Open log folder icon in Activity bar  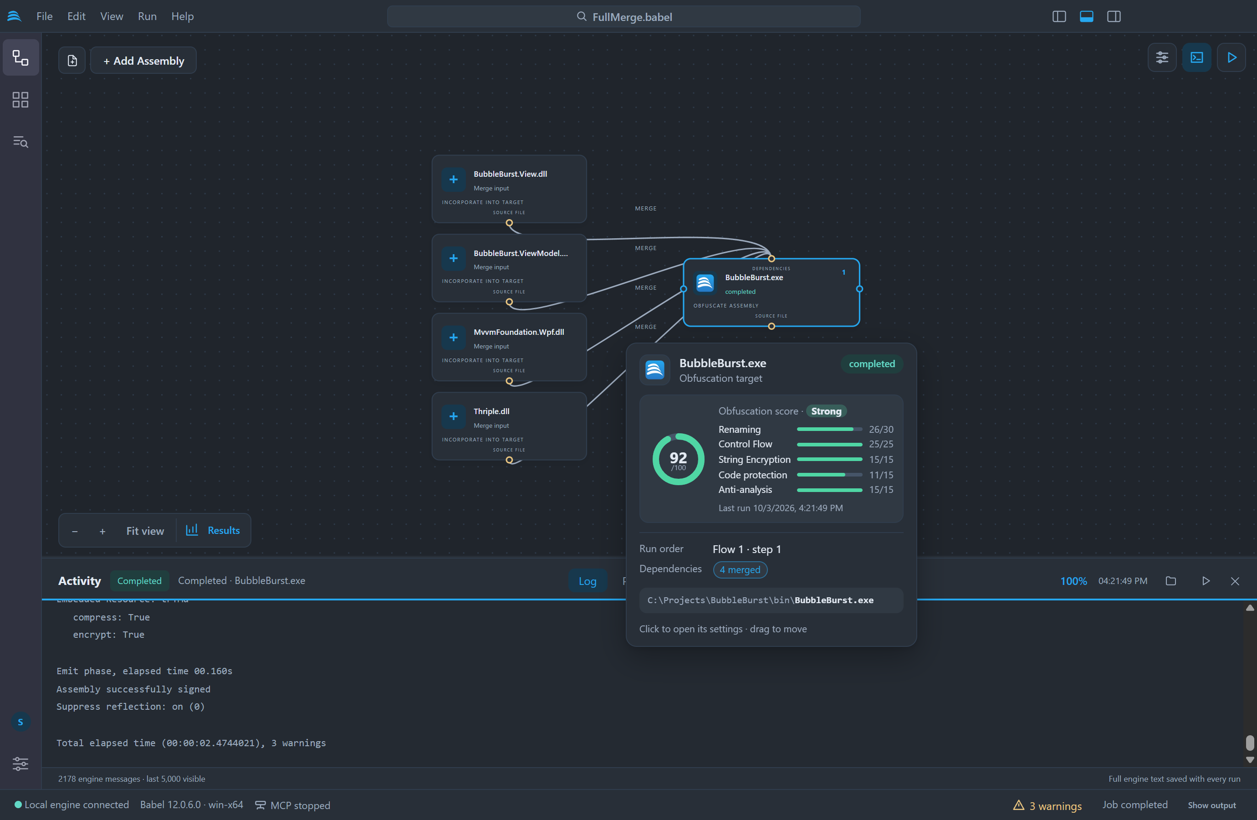1171,581
